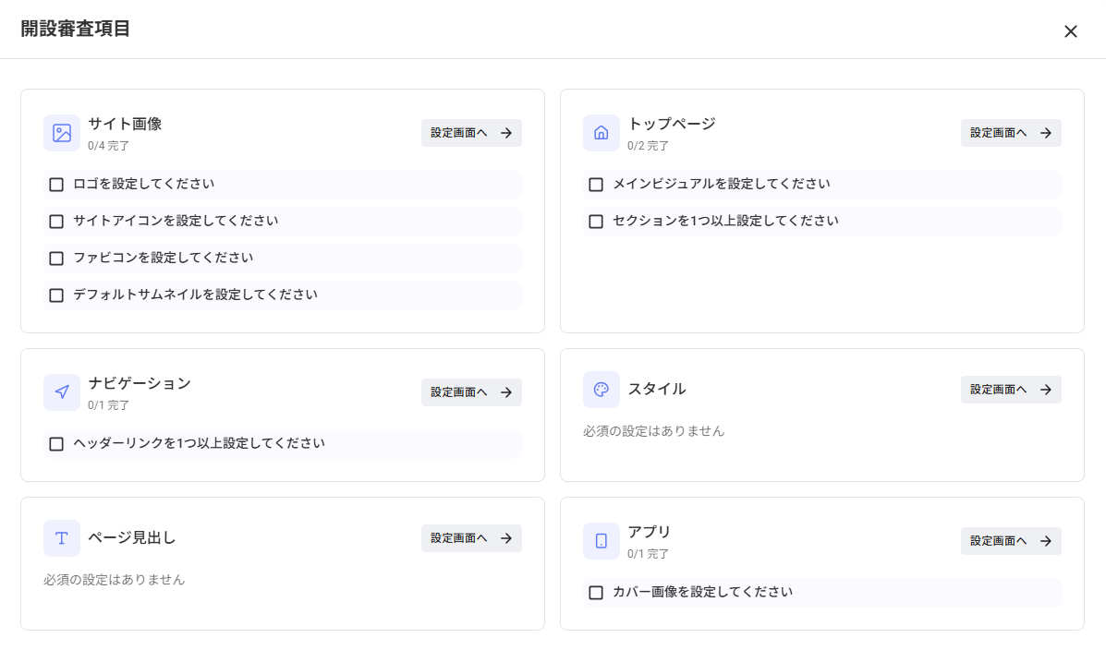Click the サイト画像 card title

pos(125,124)
